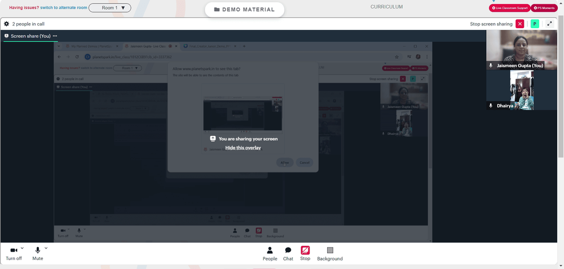The height and width of the screenshot is (269, 564).
Task: Click screen preview thumbnail in dialog
Action: click(243, 113)
